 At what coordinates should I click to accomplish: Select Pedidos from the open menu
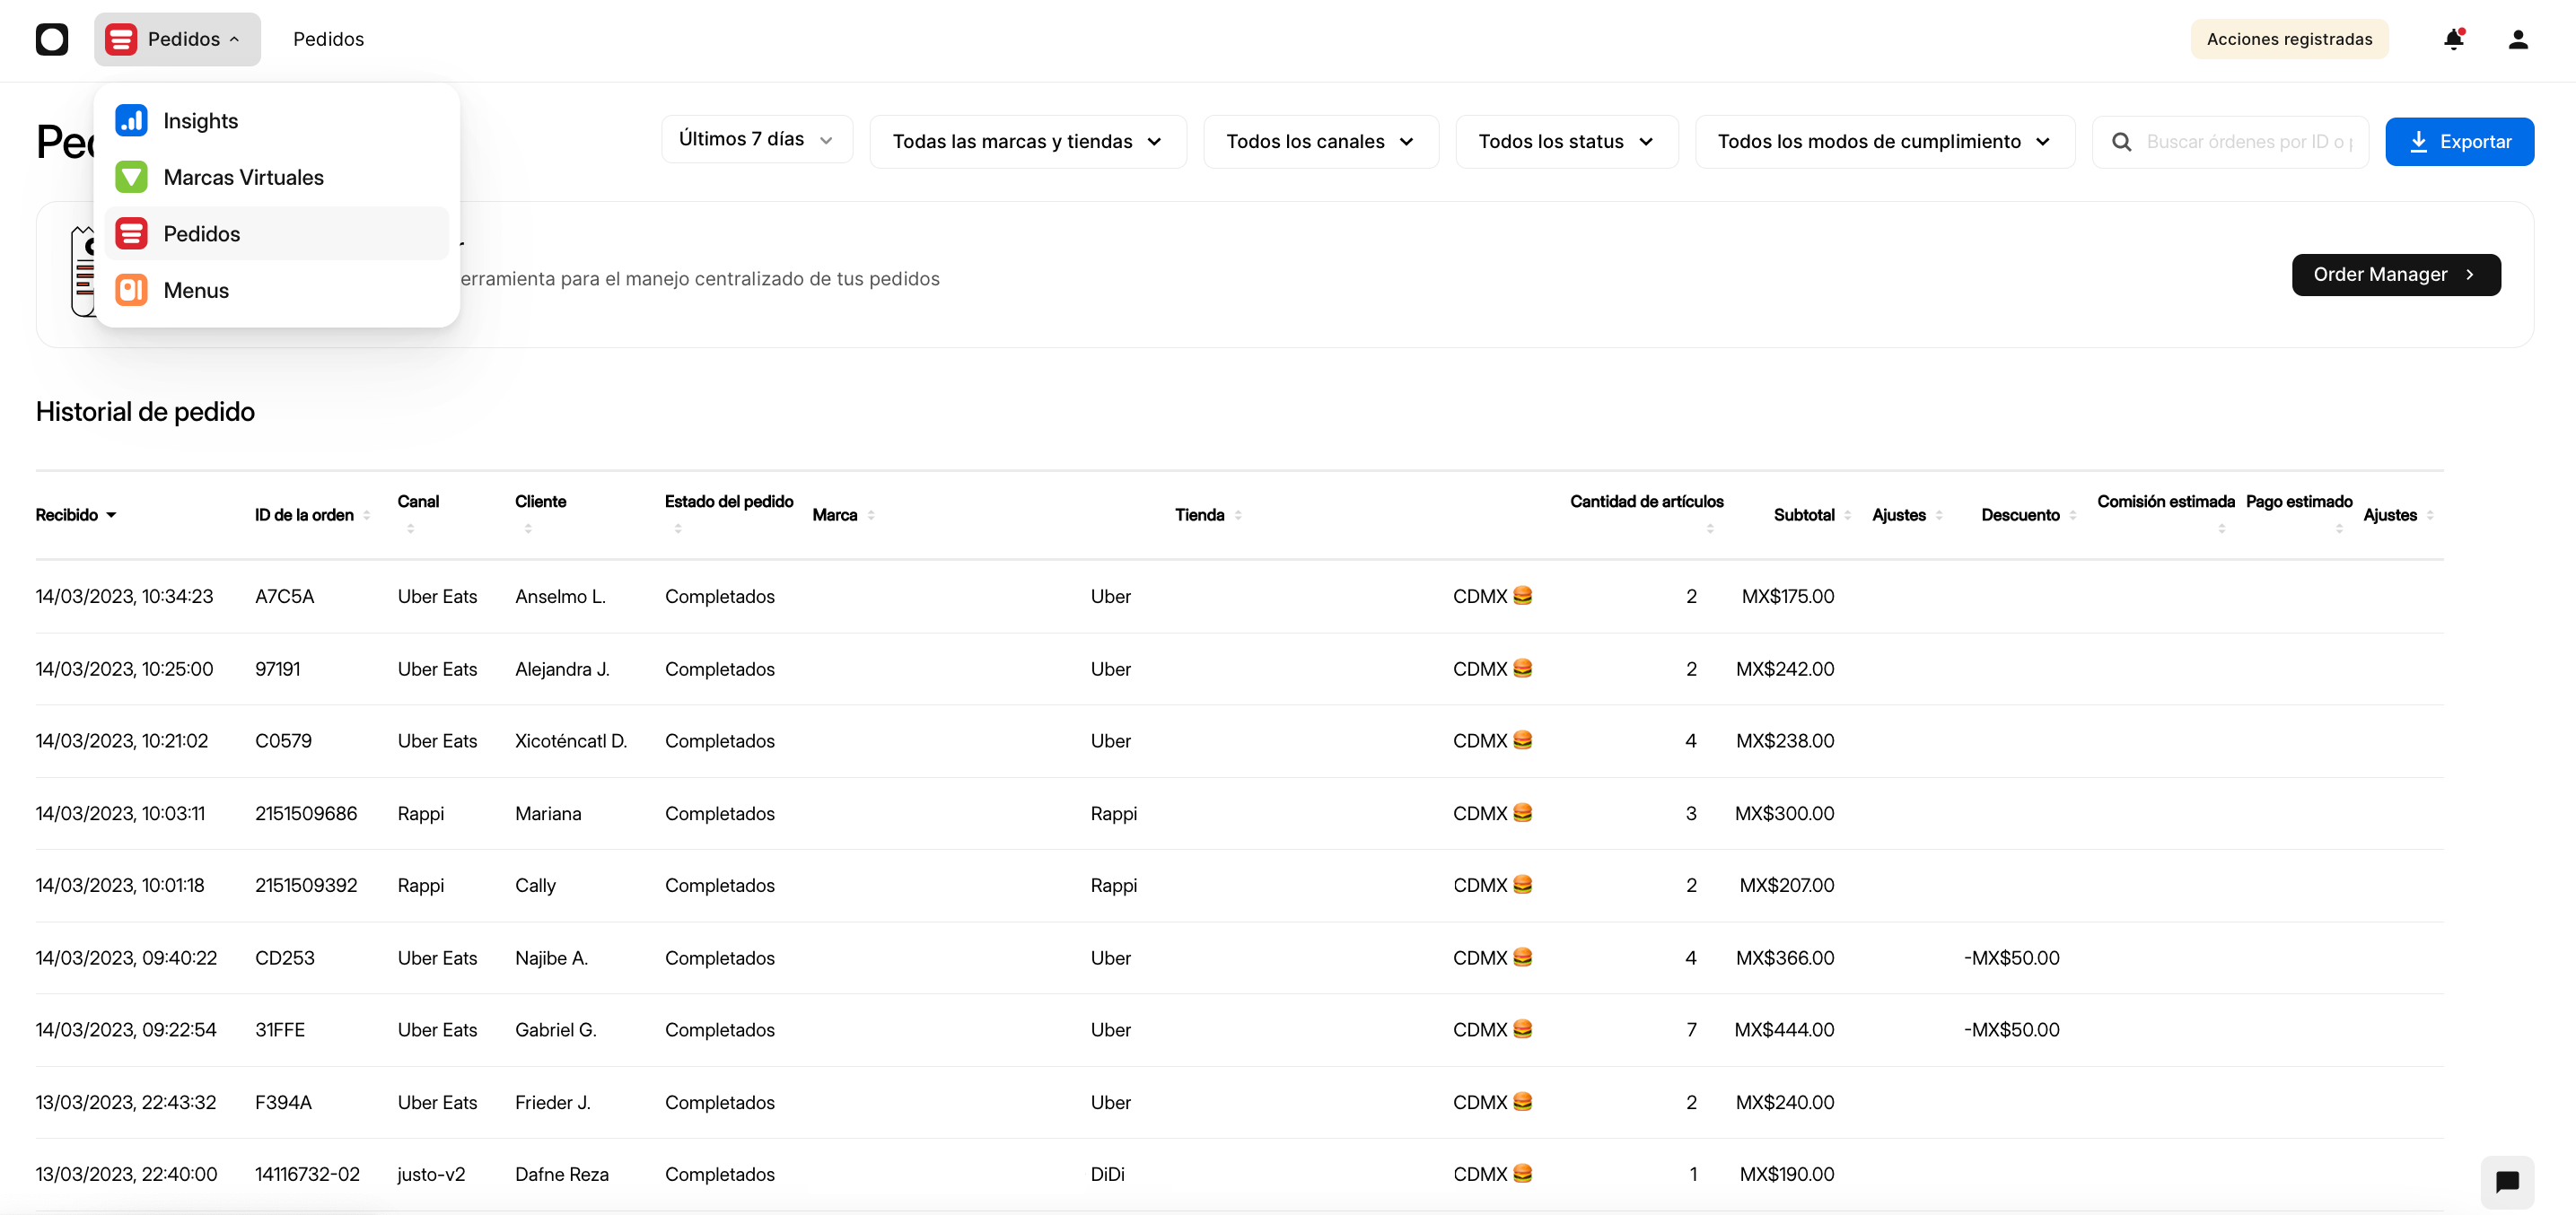coord(201,233)
